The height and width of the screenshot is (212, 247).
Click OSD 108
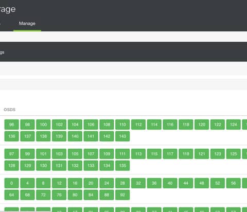click(107, 125)
